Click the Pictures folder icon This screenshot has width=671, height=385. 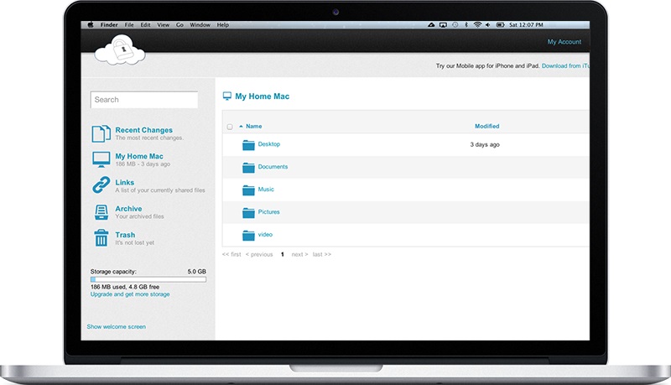click(248, 212)
